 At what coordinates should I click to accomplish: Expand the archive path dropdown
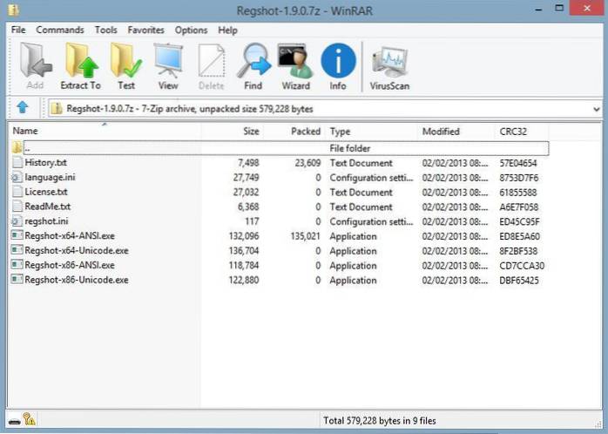[596, 109]
